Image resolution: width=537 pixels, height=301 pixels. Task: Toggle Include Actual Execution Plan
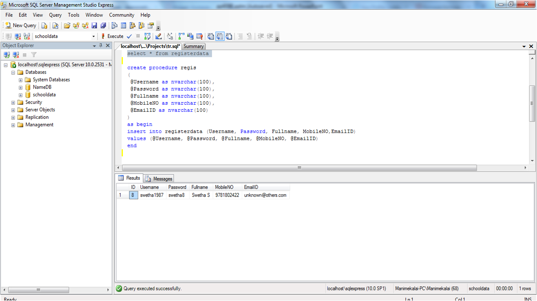(181, 36)
